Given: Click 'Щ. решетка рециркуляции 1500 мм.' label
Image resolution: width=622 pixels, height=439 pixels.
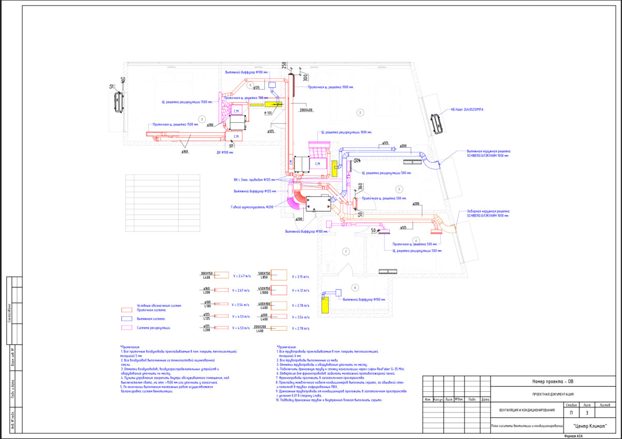Looking at the screenshot, I should 186,102.
